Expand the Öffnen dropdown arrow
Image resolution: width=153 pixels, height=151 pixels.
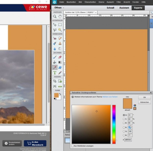pos(63,8)
